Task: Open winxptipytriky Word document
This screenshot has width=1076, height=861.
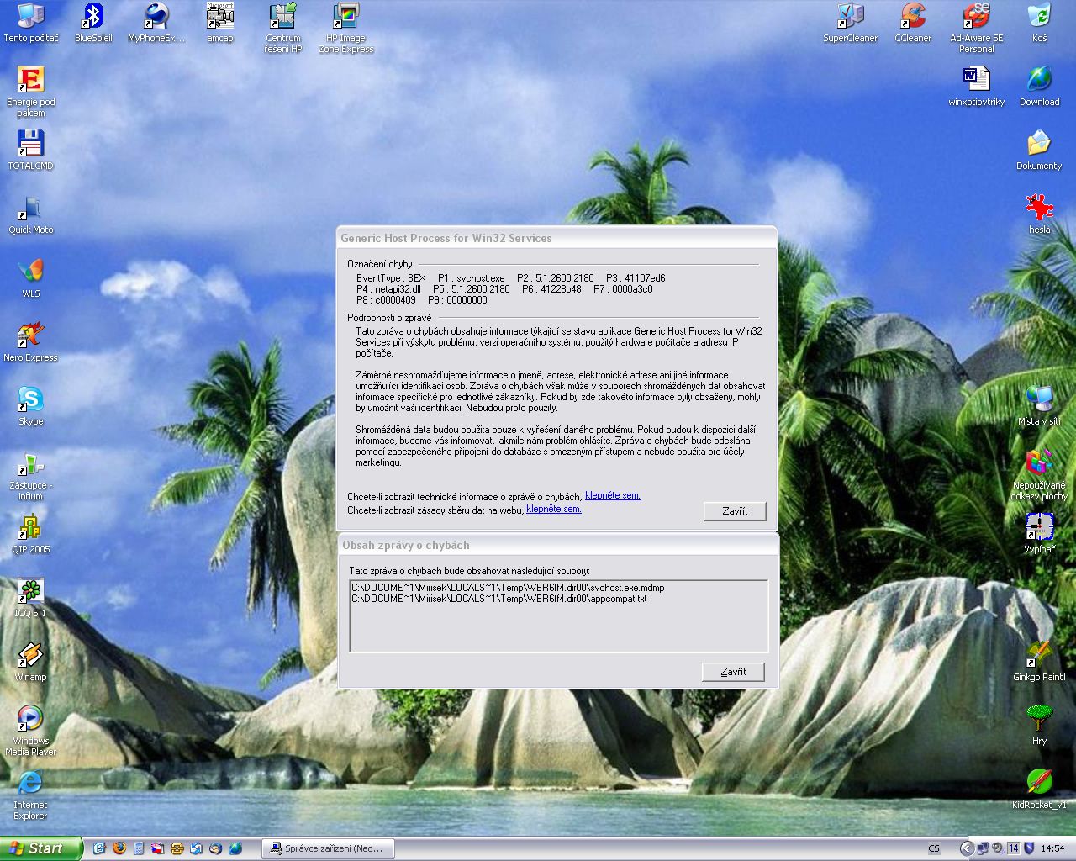Action: (976, 86)
